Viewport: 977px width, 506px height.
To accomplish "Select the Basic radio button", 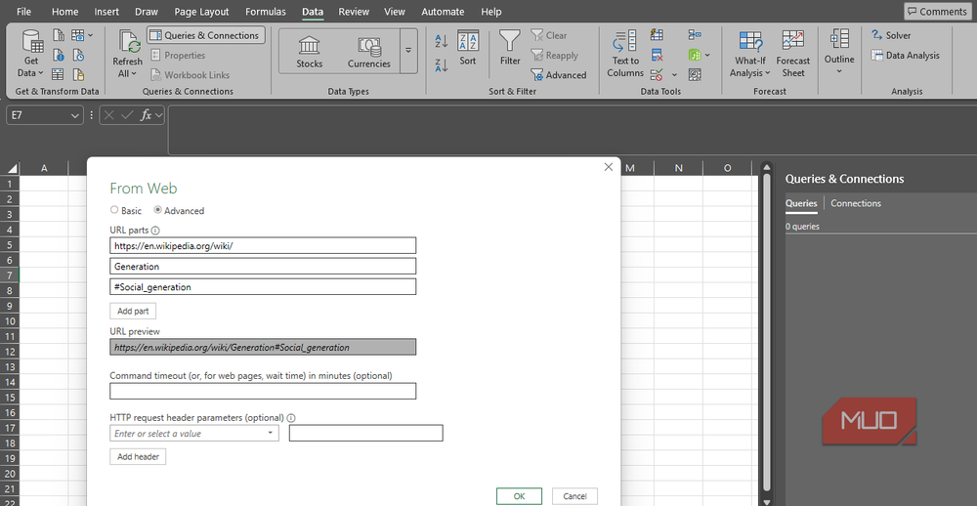I will click(114, 210).
